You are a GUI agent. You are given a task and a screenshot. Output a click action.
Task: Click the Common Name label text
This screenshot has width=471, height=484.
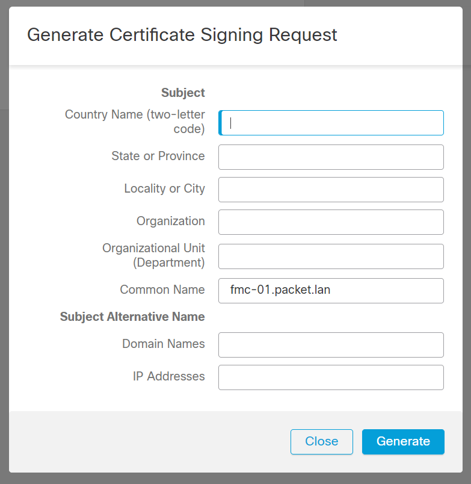click(x=162, y=290)
